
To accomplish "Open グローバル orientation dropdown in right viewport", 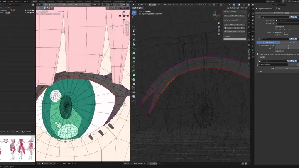I will coord(202,5).
